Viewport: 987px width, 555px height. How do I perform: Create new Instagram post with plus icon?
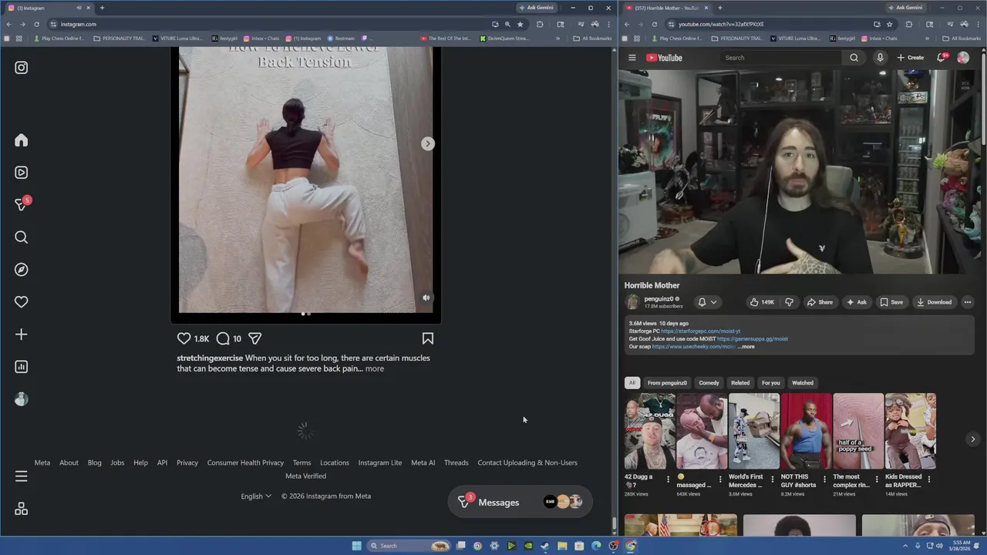[21, 335]
